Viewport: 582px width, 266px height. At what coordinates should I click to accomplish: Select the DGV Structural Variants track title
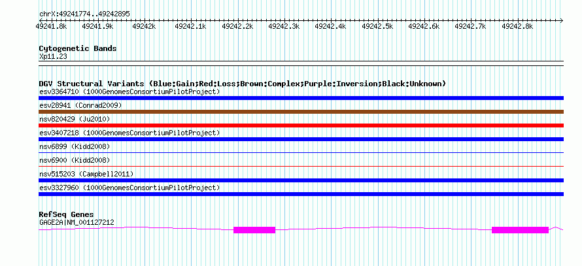(x=243, y=84)
